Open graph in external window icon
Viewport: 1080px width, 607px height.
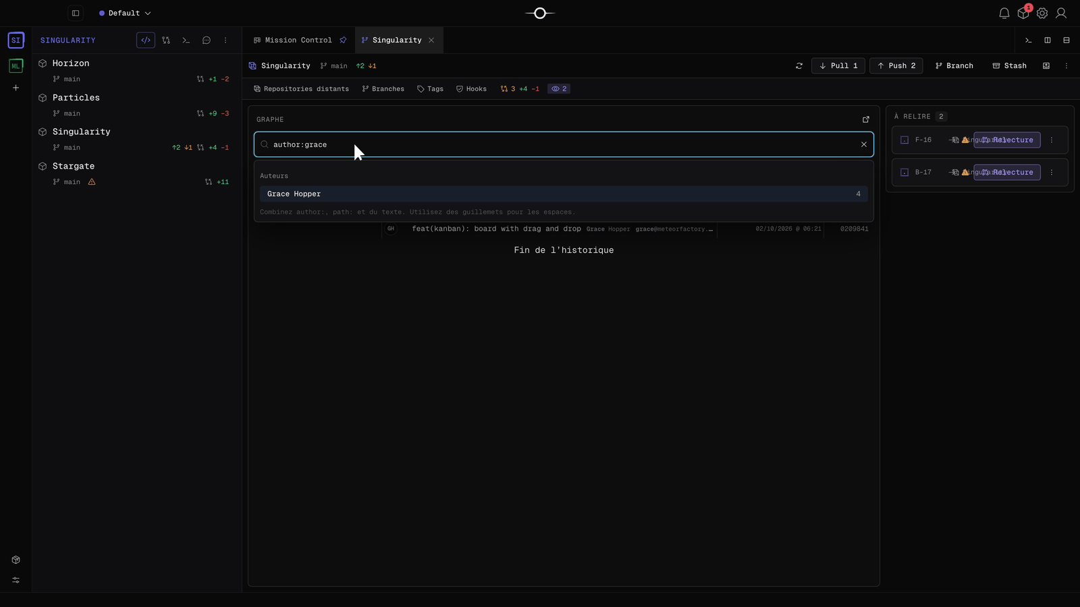866,119
